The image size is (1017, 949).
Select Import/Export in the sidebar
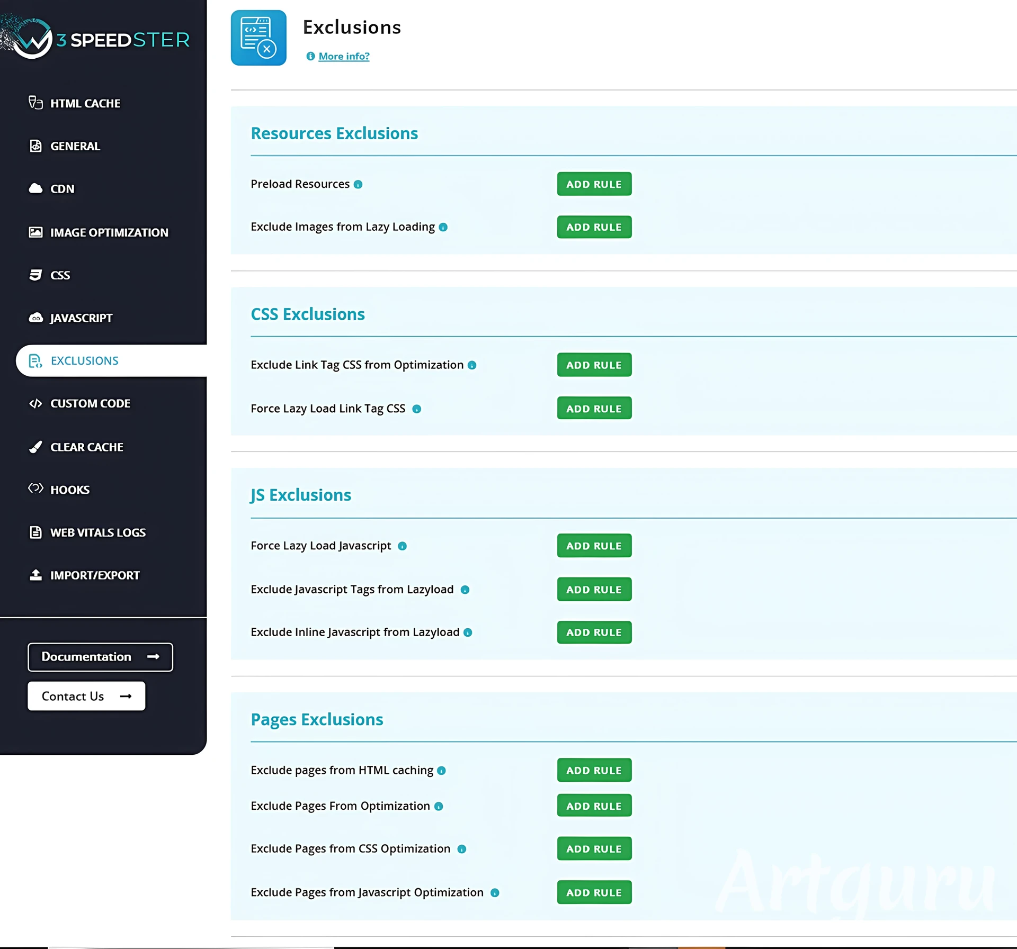coord(95,575)
